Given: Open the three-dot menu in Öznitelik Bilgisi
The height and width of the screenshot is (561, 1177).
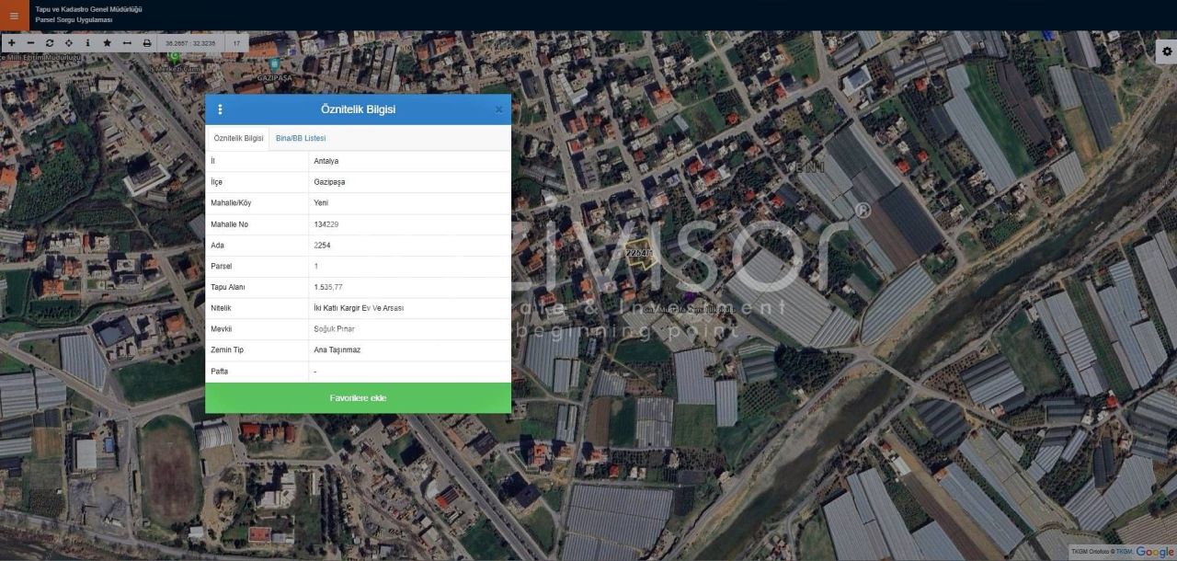Looking at the screenshot, I should 220,109.
